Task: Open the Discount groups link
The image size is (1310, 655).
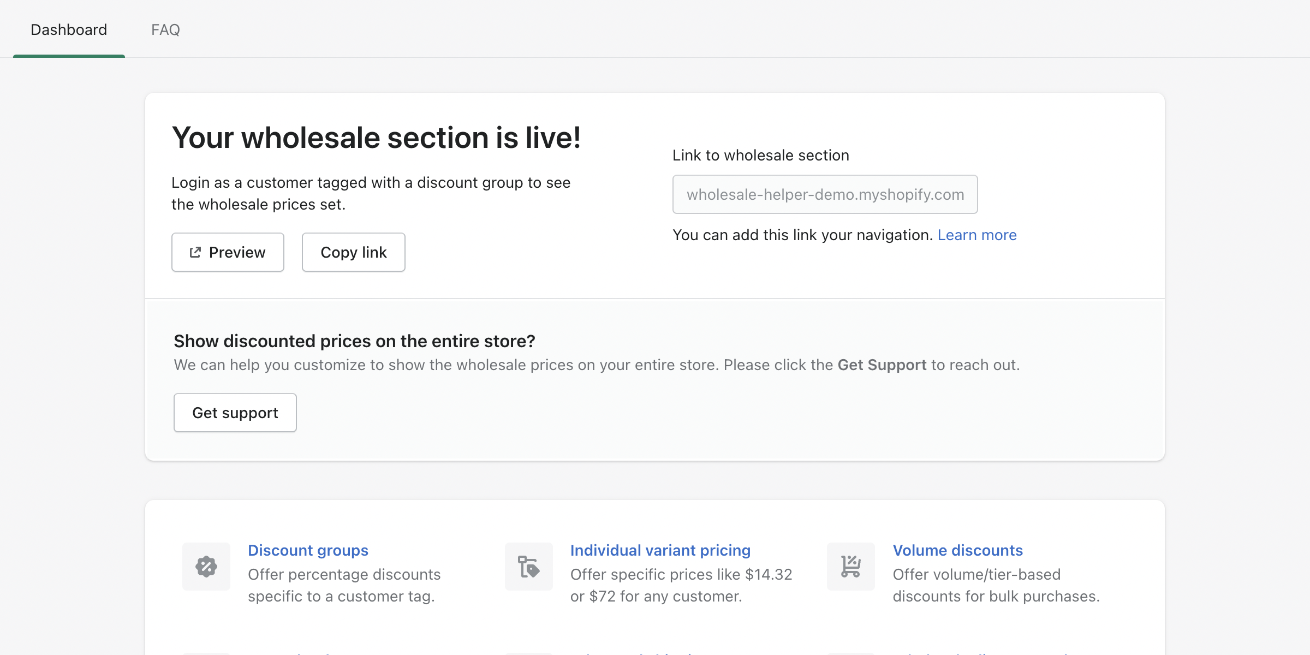Action: 308,550
